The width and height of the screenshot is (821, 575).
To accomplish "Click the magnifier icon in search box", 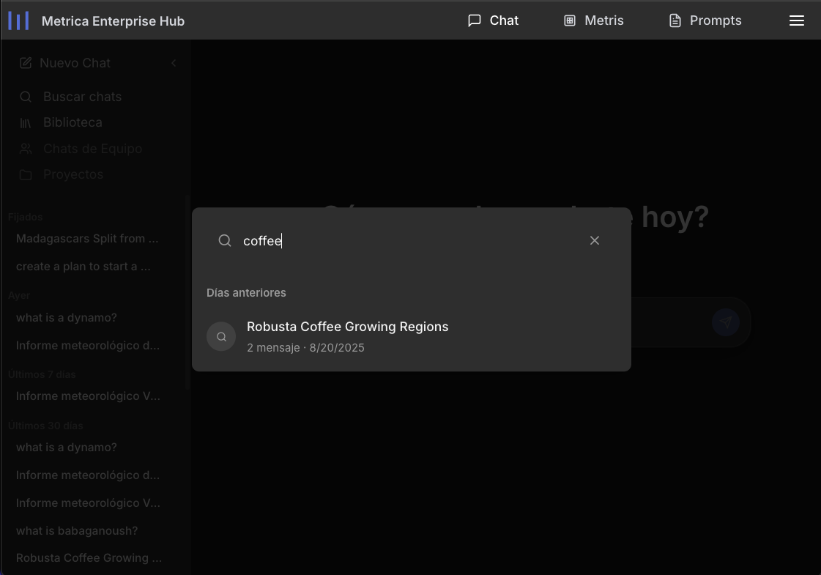I will [x=225, y=241].
